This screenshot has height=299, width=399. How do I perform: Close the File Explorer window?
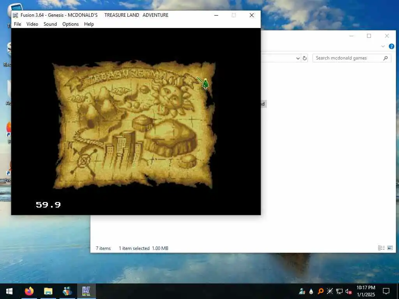[387, 36]
